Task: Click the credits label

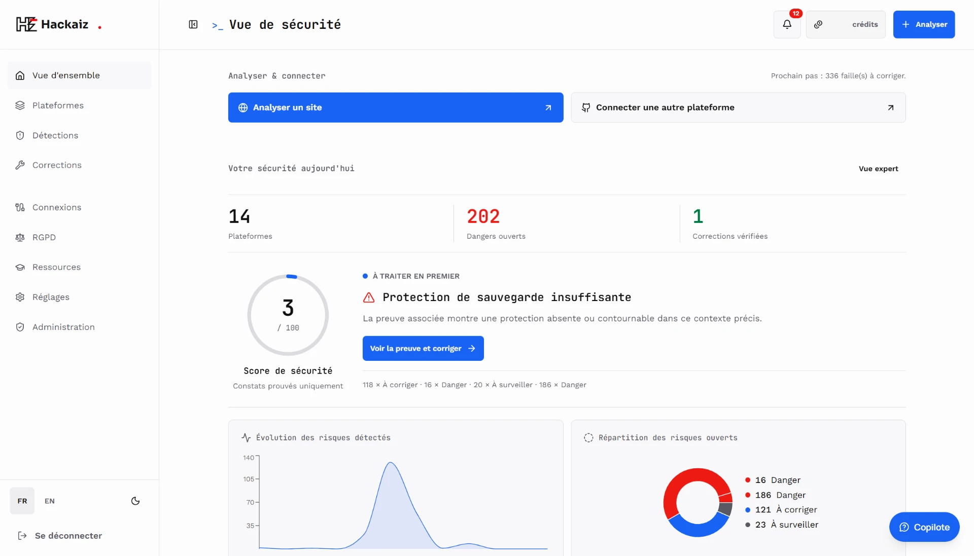Action: click(x=865, y=24)
